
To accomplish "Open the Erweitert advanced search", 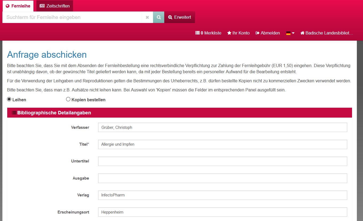I will coord(179,17).
